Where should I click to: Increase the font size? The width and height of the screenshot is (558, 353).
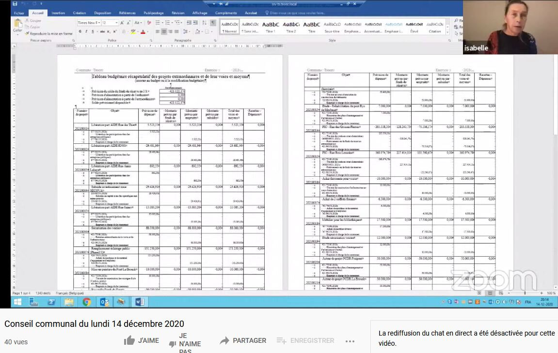(122, 22)
